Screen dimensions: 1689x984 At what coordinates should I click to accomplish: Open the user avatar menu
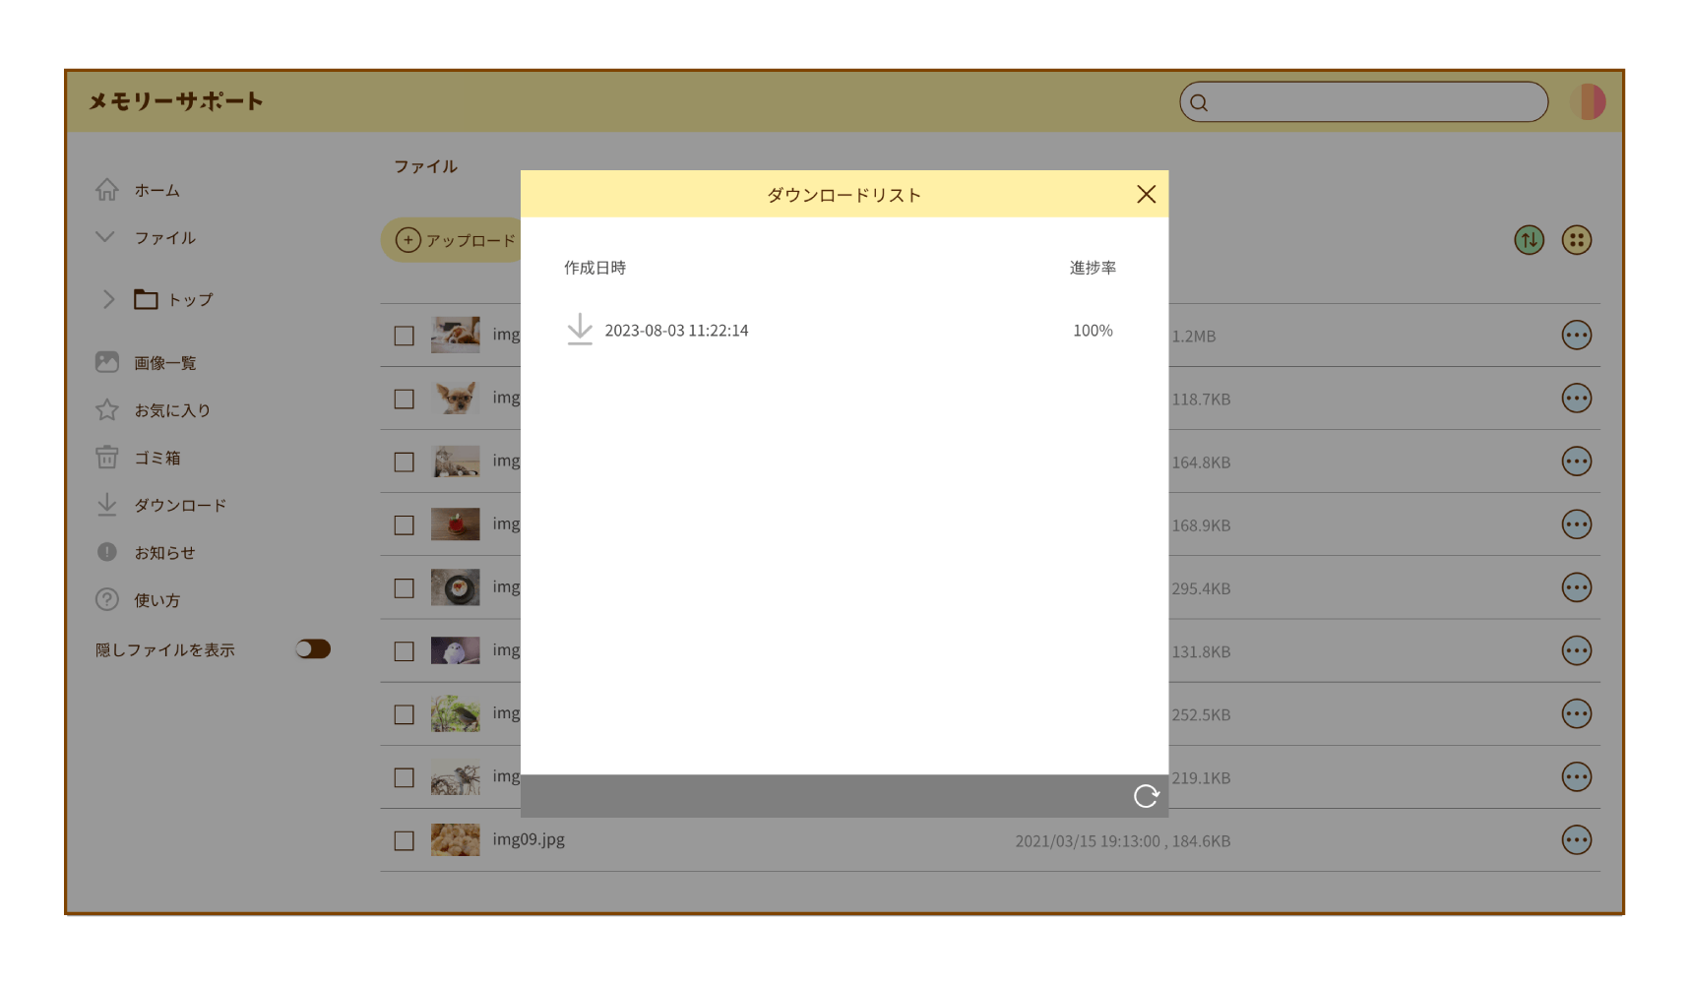[x=1589, y=101]
